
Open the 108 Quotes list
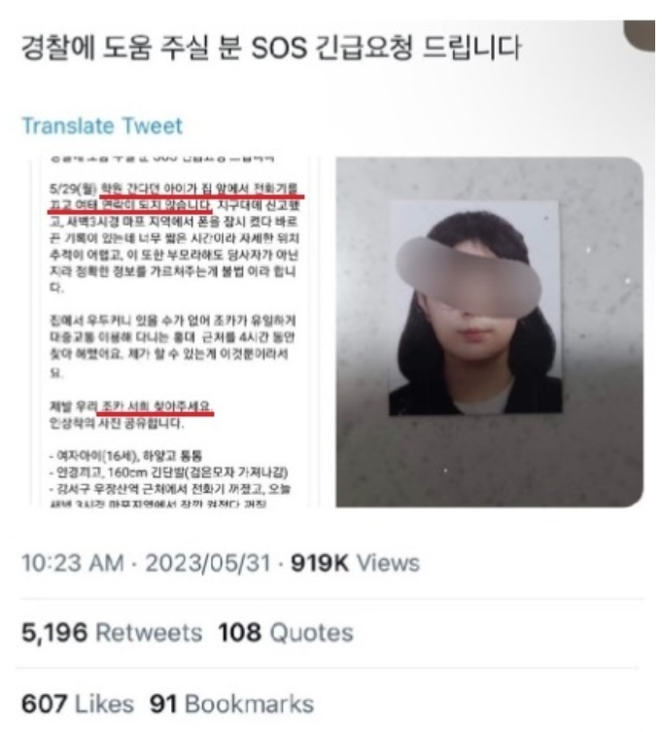286,633
